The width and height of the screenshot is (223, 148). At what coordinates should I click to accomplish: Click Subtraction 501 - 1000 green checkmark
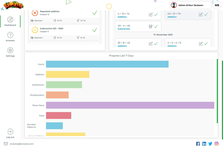[94, 30]
